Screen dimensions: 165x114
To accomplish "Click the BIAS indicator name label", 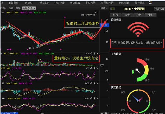I will click(x=87, y=98).
